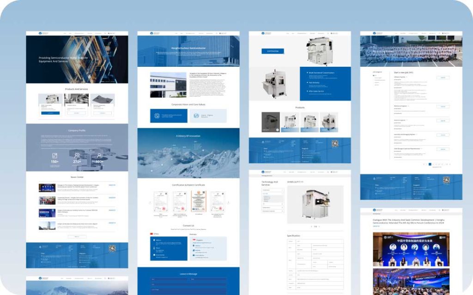Click the blue button on the products hero banner
The width and height of the screenshot is (473, 295).
273,51
